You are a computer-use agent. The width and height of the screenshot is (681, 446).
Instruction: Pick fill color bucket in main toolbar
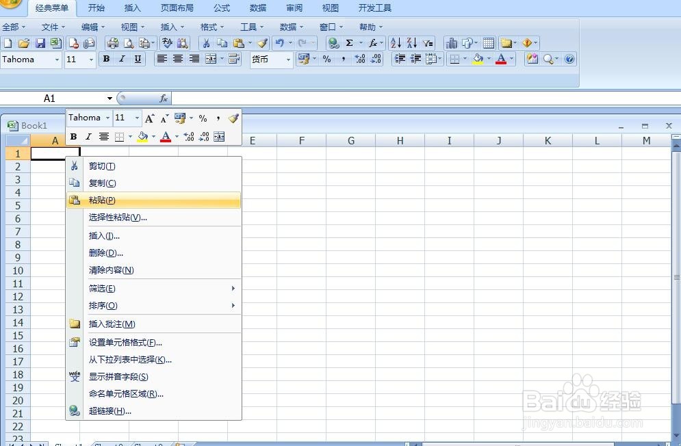pyautogui.click(x=478, y=59)
